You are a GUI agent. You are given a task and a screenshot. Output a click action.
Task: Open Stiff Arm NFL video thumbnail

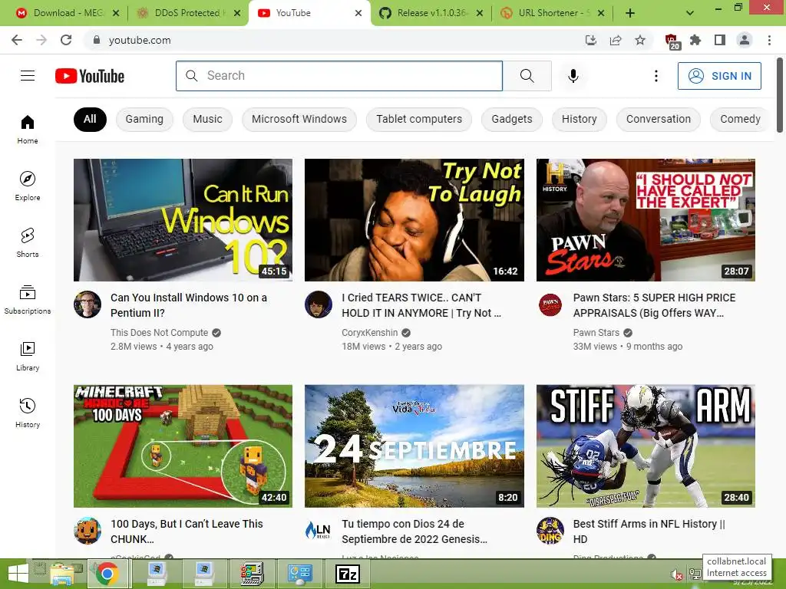646,446
